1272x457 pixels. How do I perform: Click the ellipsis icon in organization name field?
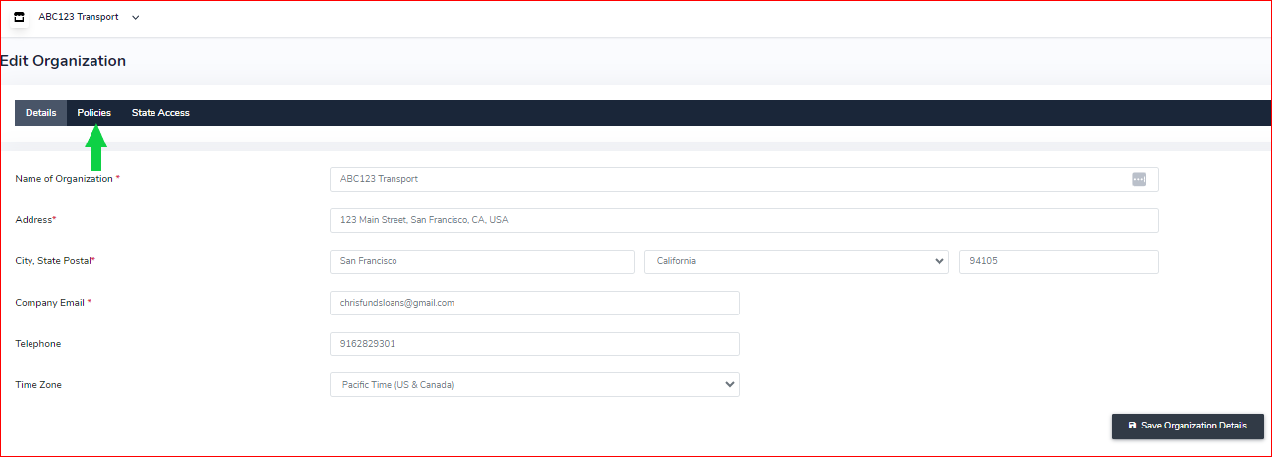click(x=1139, y=179)
